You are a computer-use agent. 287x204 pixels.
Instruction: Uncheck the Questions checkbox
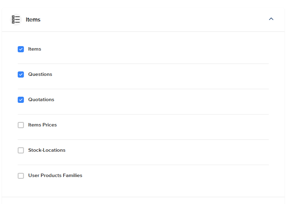[21, 74]
